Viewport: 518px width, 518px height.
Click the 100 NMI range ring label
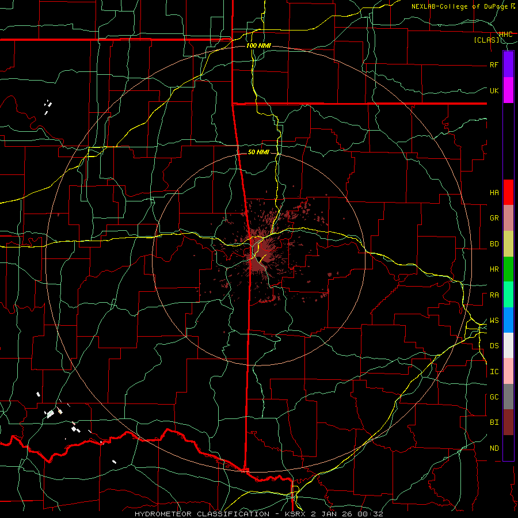tap(258, 45)
